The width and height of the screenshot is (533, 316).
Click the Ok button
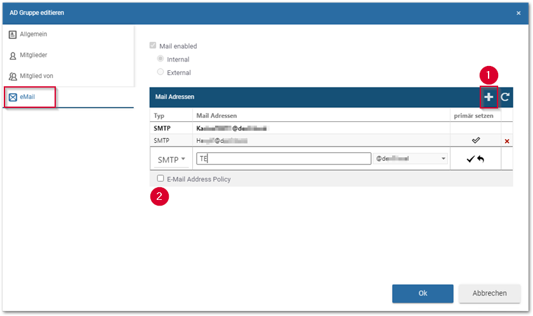(423, 293)
